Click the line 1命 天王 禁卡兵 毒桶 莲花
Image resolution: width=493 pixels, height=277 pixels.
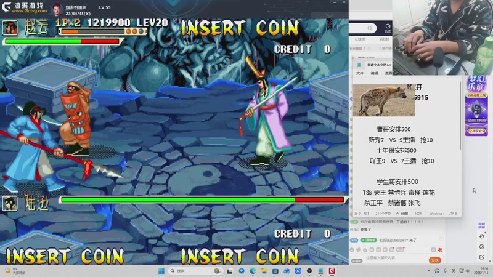pyautogui.click(x=398, y=192)
